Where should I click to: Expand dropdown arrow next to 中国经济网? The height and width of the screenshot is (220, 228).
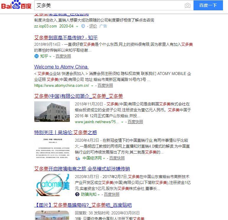pos(104,158)
